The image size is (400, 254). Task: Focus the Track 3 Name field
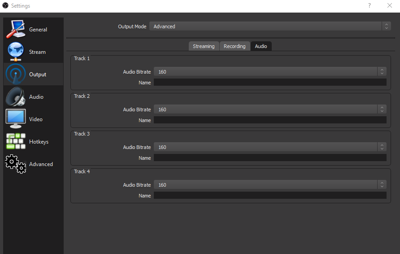click(x=270, y=158)
